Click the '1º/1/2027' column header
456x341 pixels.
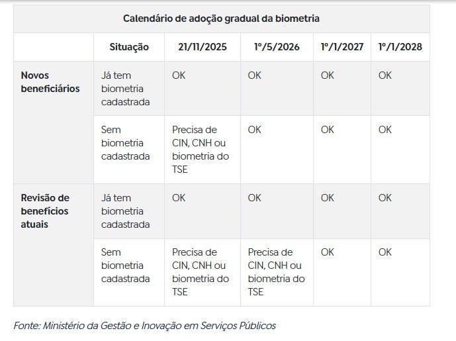tap(342, 47)
